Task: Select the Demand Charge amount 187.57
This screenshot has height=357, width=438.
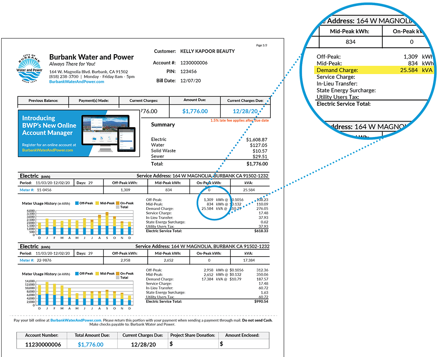Action: (x=262, y=279)
